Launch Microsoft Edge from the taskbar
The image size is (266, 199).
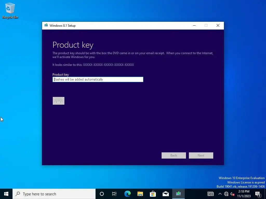pos(128,194)
